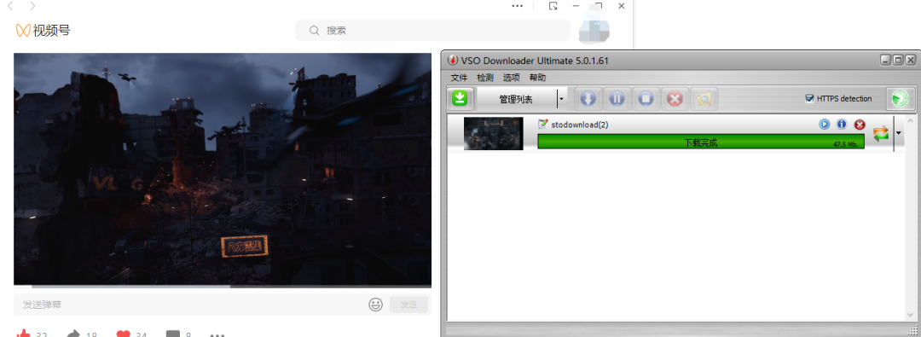Click the VSO Downloader red logo icon
This screenshot has width=921, height=337.
(453, 60)
